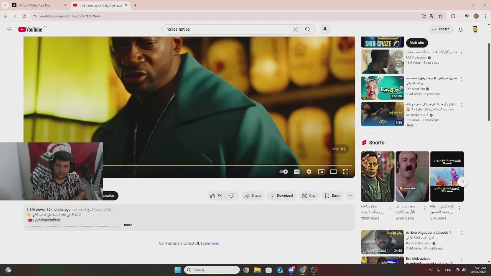Open the YouTube guide hamburger menu
The height and width of the screenshot is (276, 491).
pos(9,29)
